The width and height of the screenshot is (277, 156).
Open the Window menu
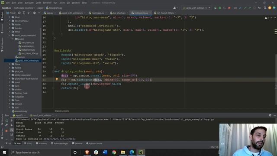coord(76,3)
